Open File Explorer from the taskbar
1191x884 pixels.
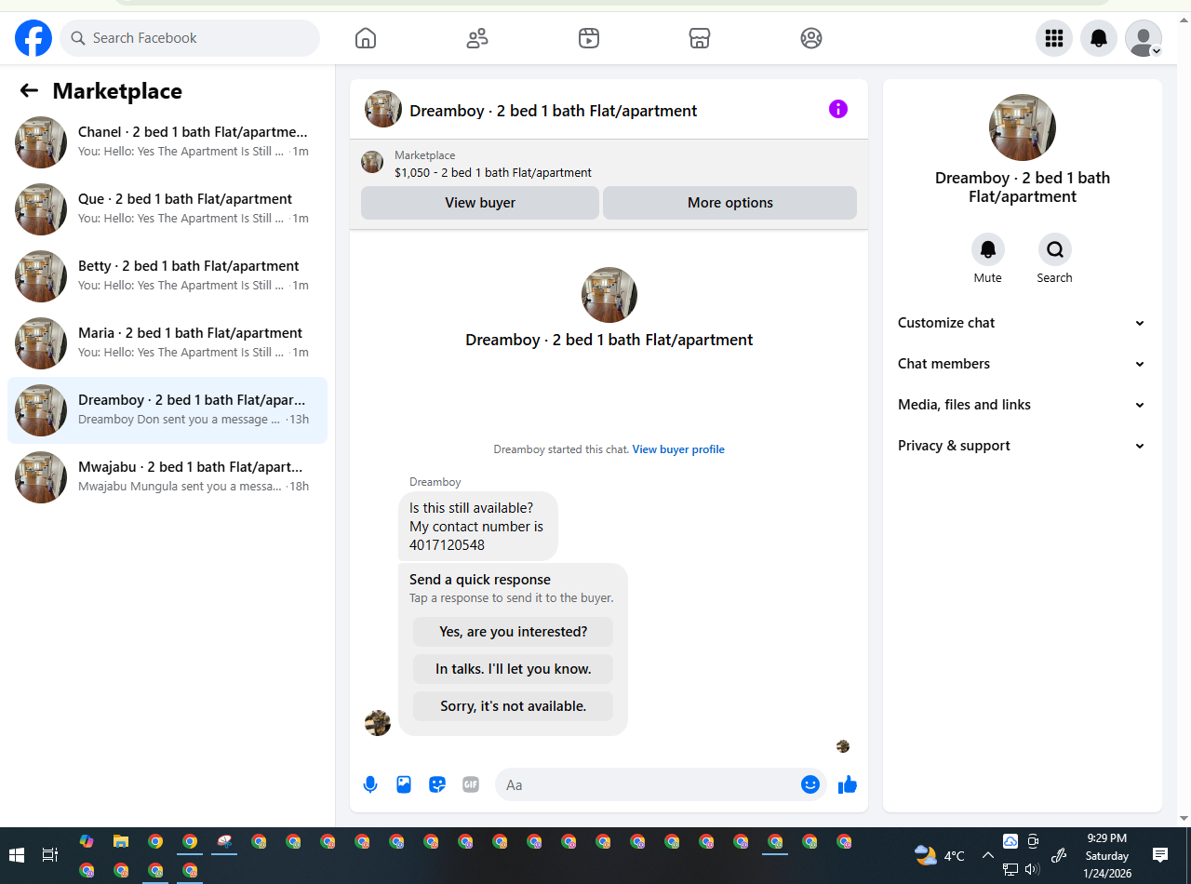(121, 841)
